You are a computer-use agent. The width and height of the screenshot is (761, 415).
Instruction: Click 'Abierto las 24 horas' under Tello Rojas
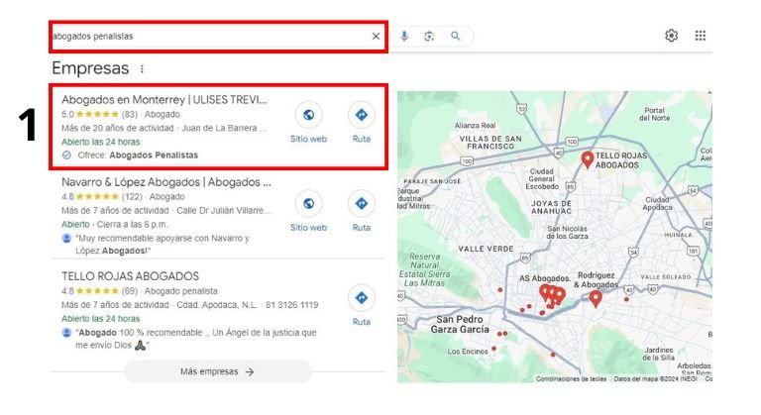(100, 319)
